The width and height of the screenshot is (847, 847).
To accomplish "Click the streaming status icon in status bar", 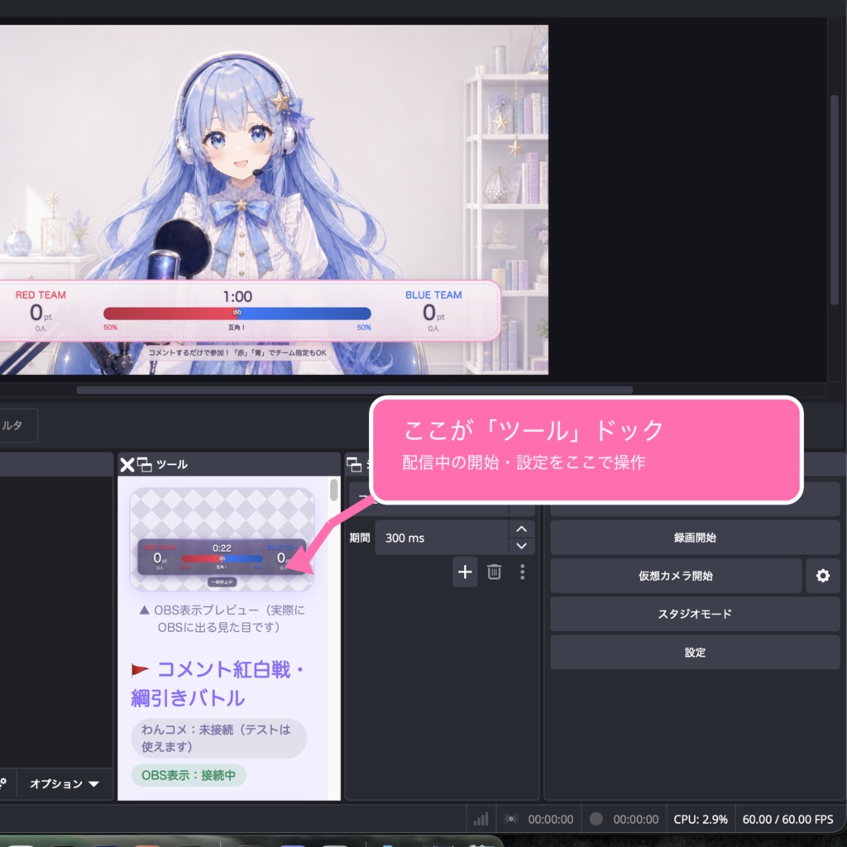I will point(510,820).
